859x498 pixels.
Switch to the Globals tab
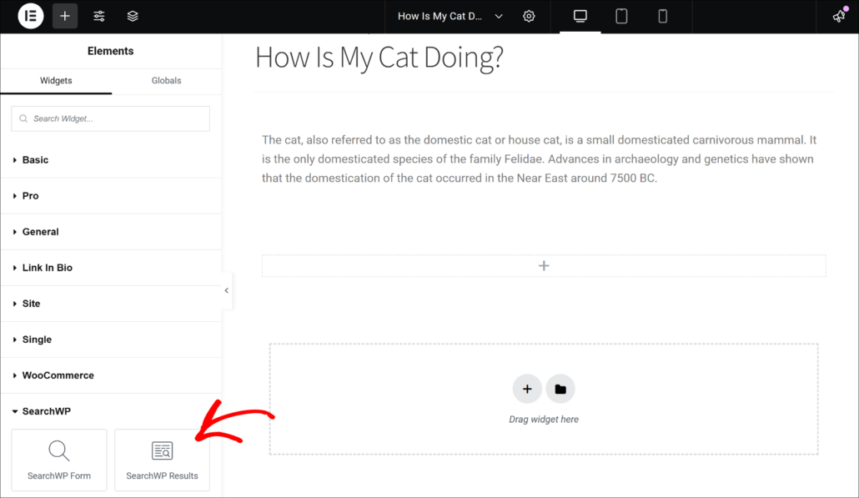(166, 81)
